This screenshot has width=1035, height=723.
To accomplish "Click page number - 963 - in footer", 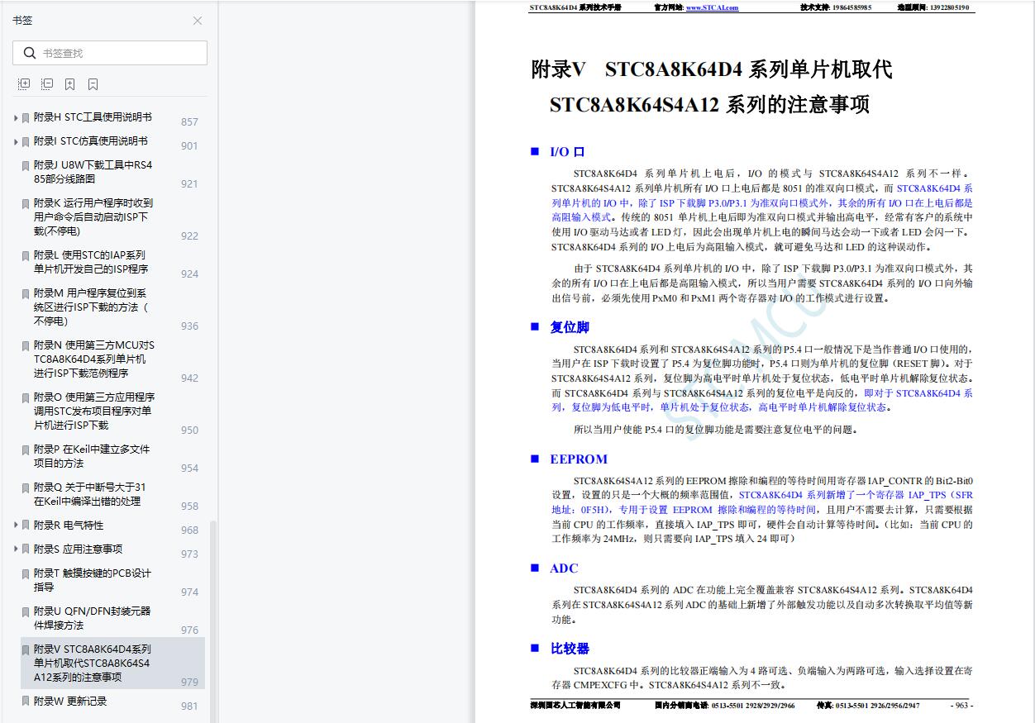I will click(961, 706).
